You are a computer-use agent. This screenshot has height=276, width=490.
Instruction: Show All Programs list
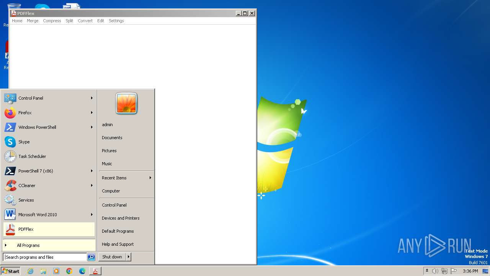[49, 245]
